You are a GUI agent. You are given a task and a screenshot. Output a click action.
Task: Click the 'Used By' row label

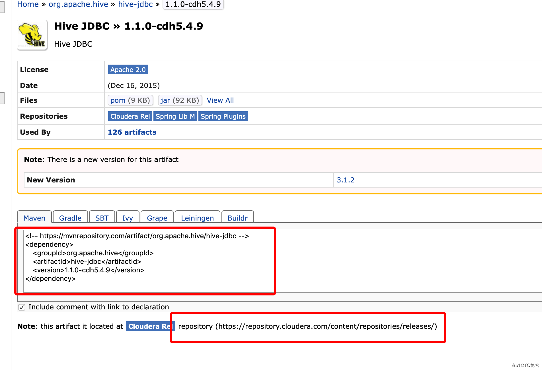pyautogui.click(x=35, y=132)
